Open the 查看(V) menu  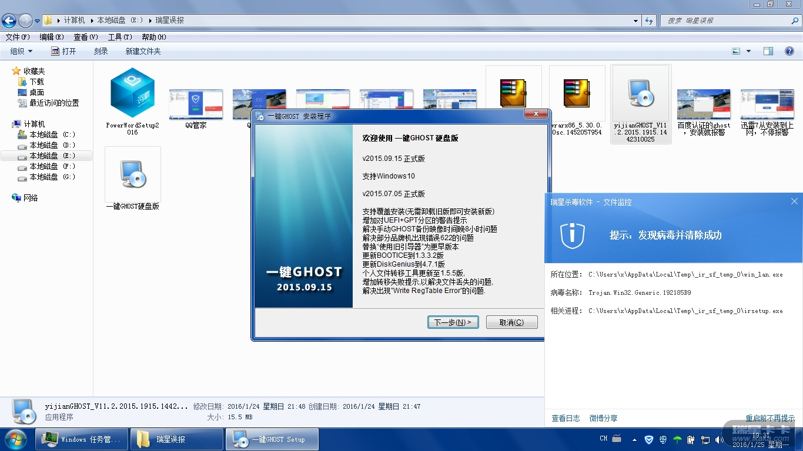pos(86,37)
